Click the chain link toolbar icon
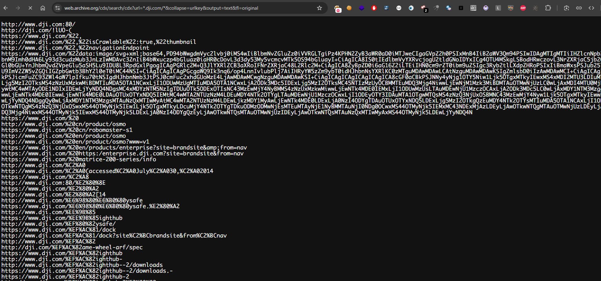 [x=579, y=8]
